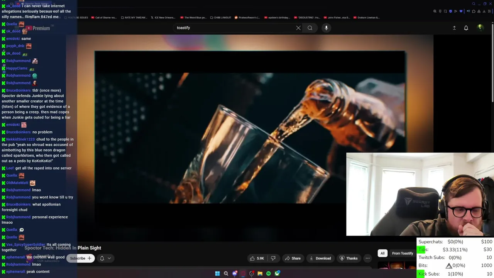494x278 pixels.
Task: Open 'ICE New Orleans' bookmark
Action: 163,17
